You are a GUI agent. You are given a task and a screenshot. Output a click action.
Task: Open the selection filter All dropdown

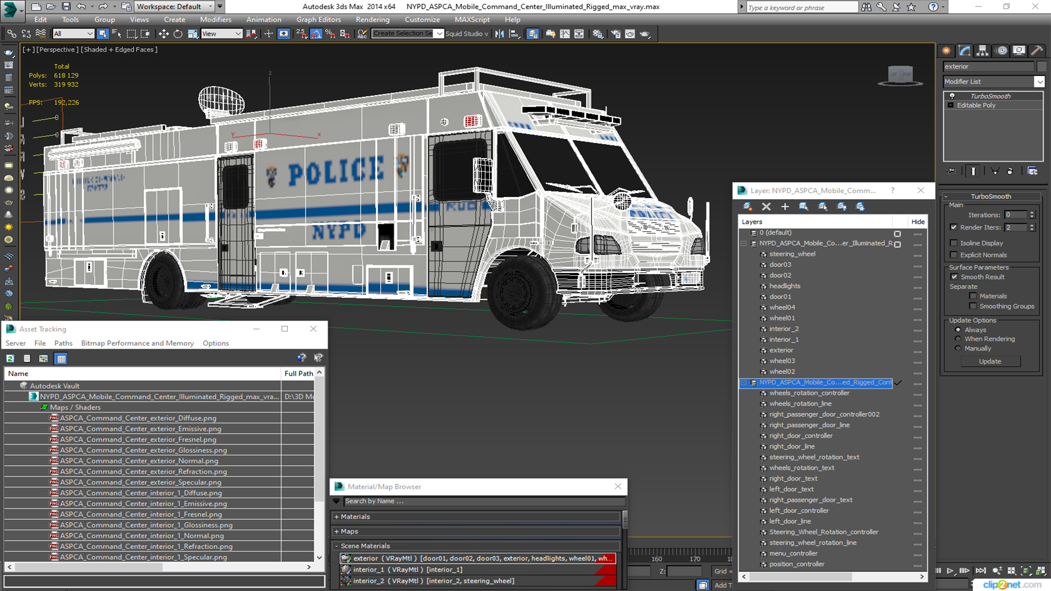[x=73, y=34]
